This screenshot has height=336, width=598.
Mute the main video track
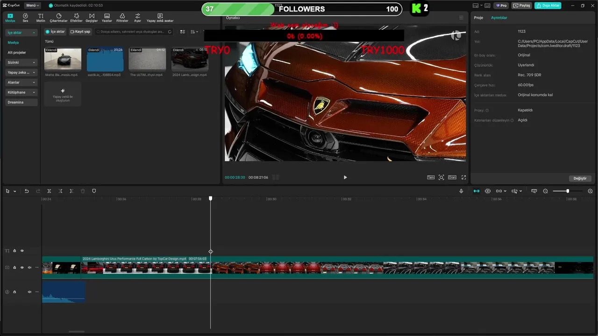pyautogui.click(x=29, y=267)
